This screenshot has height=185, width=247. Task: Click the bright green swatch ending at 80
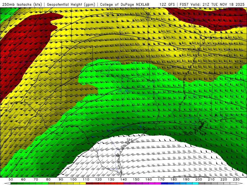click(45, 183)
